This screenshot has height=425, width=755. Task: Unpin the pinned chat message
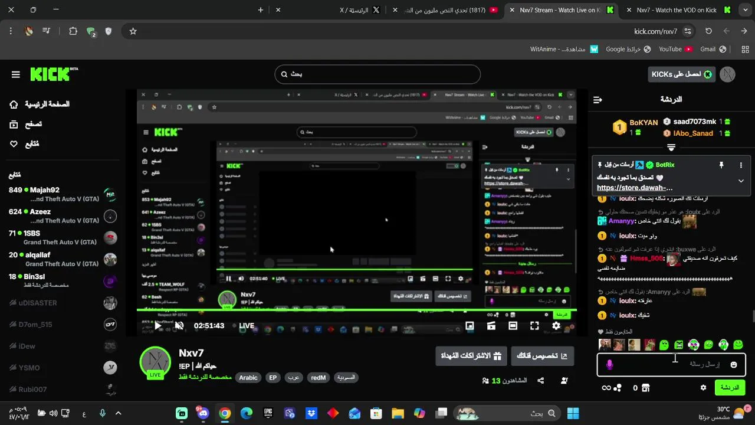coord(721,165)
